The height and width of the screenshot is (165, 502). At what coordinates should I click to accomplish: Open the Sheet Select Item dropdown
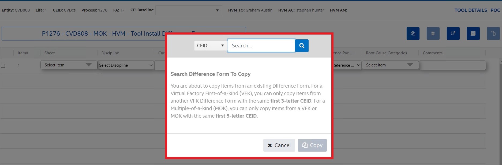point(69,65)
